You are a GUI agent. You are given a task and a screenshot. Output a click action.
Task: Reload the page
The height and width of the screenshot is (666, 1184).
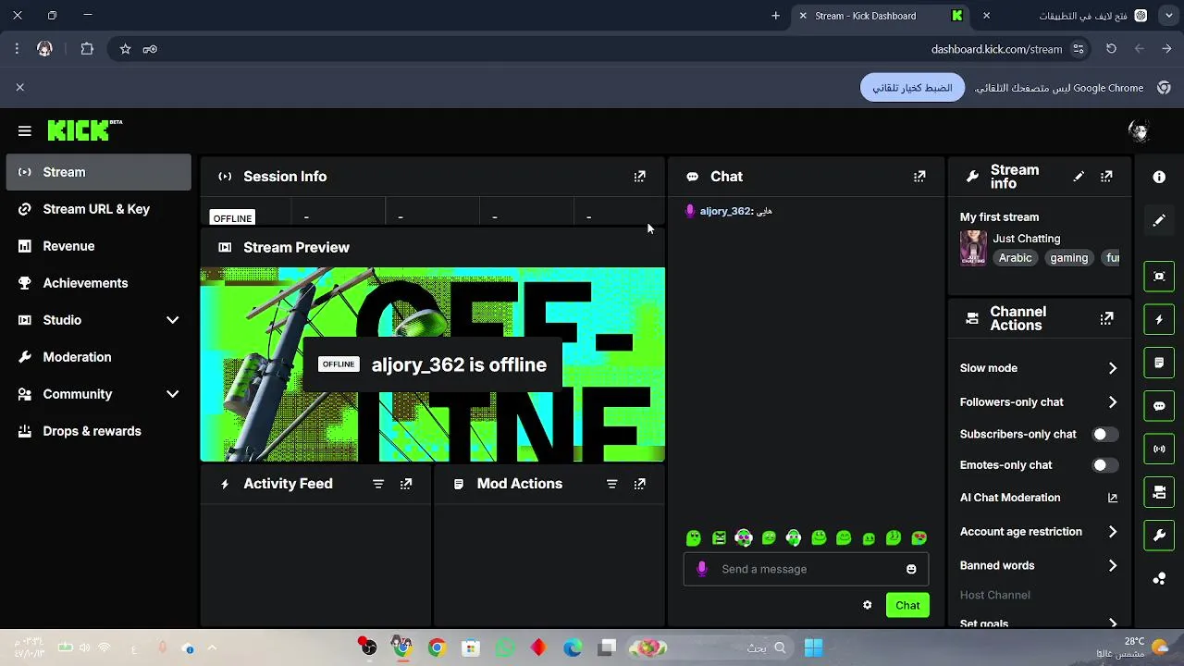tap(1111, 49)
